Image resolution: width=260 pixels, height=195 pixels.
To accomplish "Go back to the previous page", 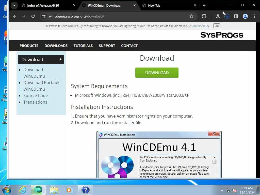I will tap(15, 16).
